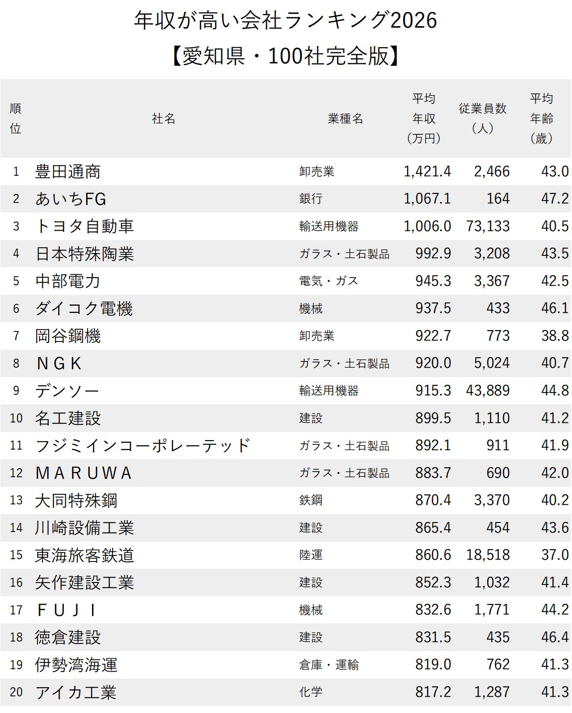572x713 pixels.
Task: Click industry 陸運 in 東海旅客鉄道 row
Action: click(x=311, y=555)
